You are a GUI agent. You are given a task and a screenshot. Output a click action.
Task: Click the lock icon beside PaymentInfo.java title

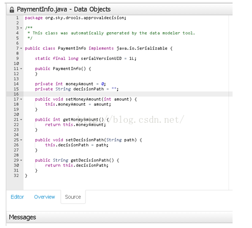pyautogui.click(x=12, y=10)
